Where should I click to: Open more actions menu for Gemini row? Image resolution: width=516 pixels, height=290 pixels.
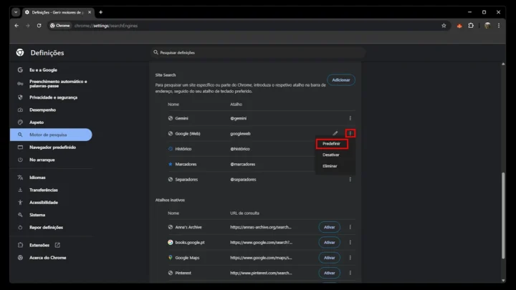tap(350, 118)
